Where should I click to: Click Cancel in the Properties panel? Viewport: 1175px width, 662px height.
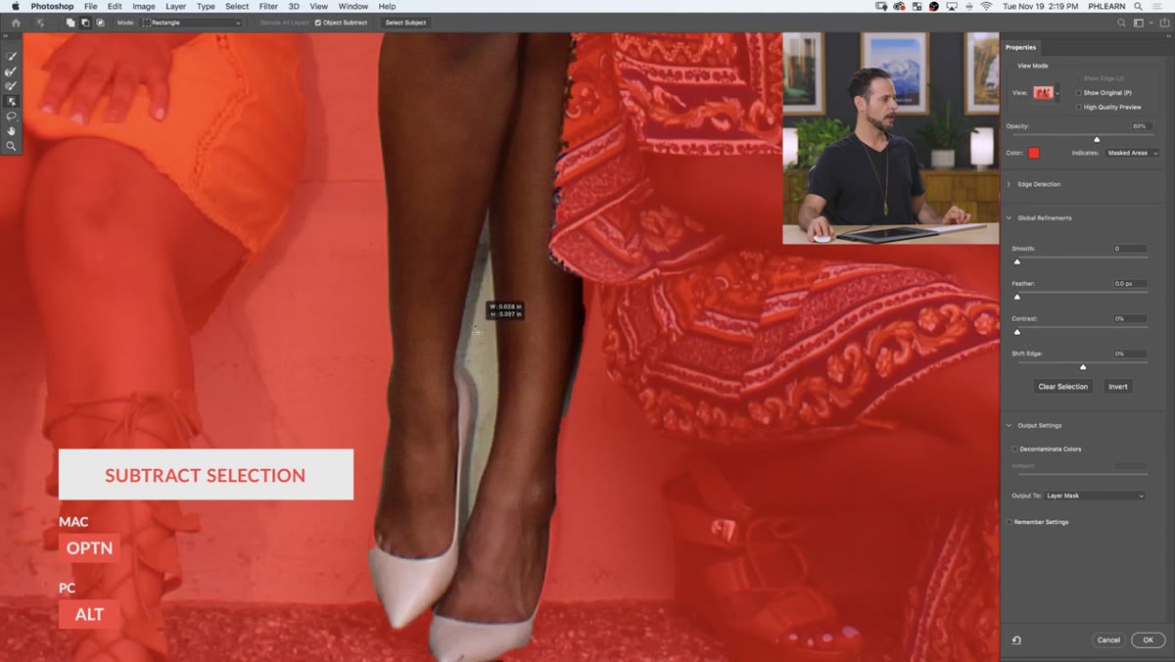point(1108,640)
